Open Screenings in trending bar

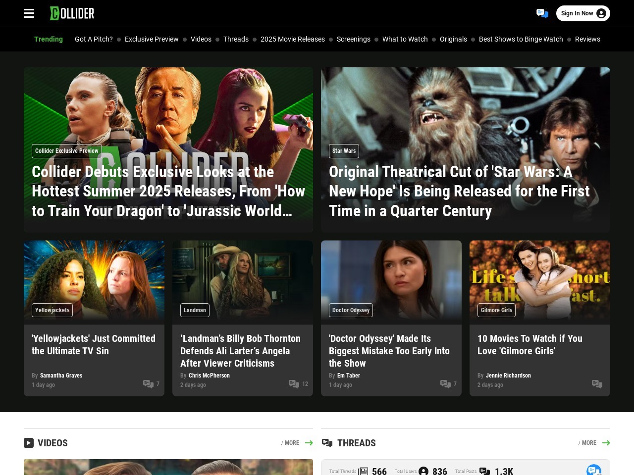click(x=354, y=39)
